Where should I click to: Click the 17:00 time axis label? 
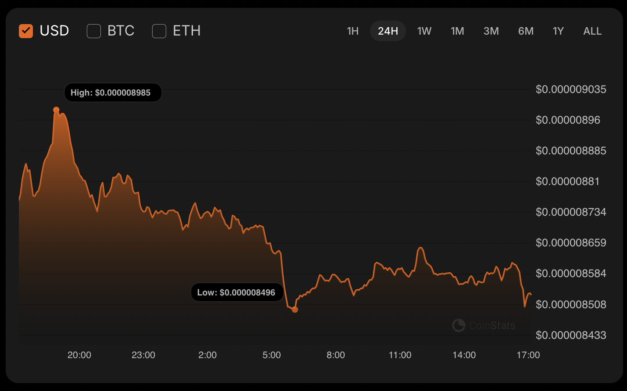point(528,355)
